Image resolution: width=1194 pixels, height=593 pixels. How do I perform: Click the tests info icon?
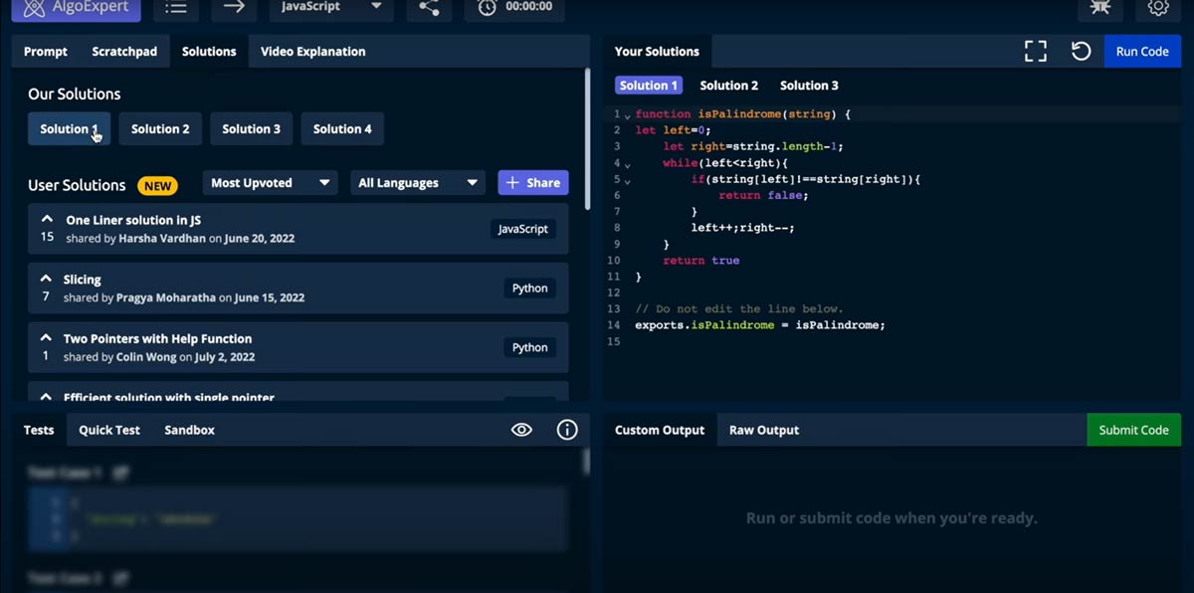click(567, 430)
